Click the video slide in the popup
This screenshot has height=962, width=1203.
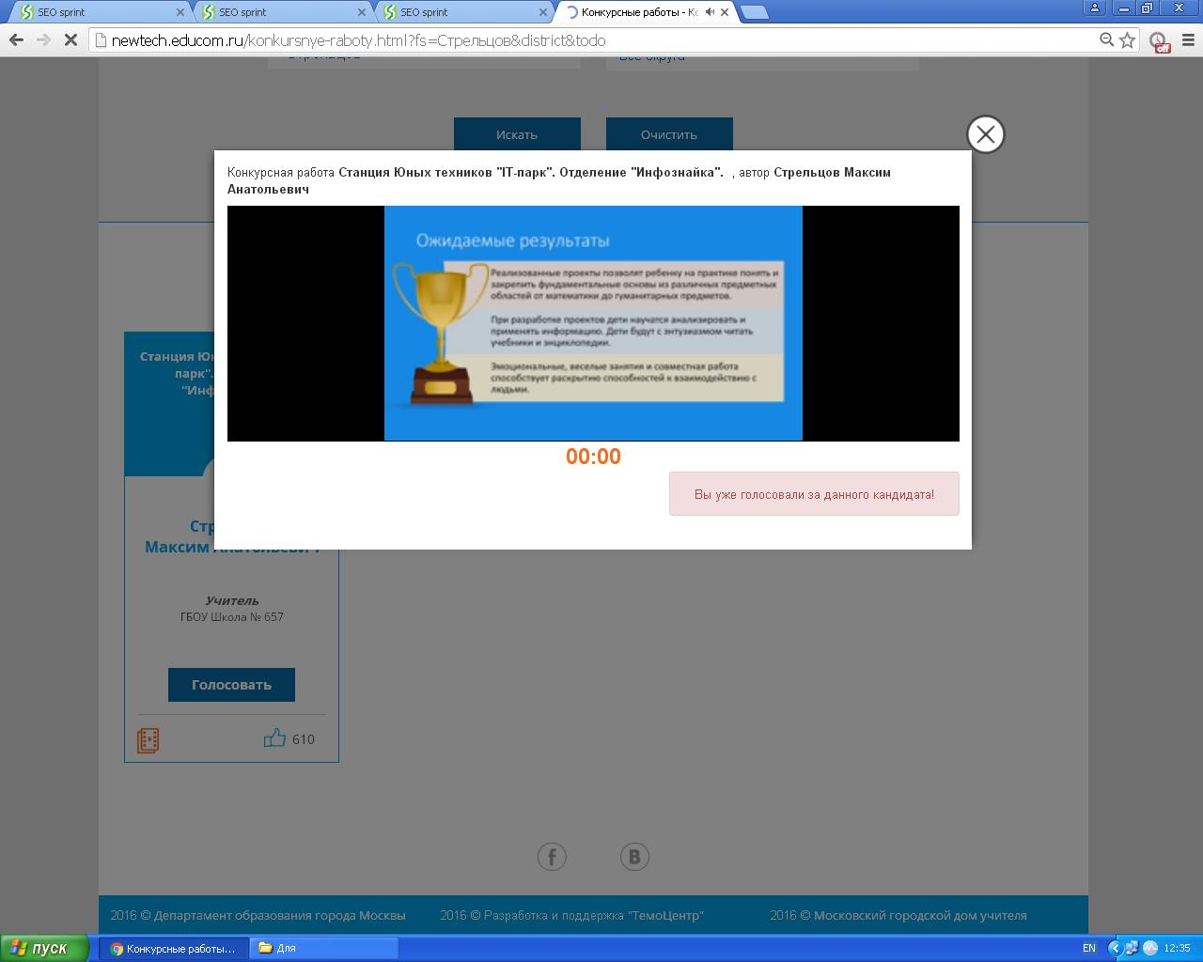click(593, 323)
